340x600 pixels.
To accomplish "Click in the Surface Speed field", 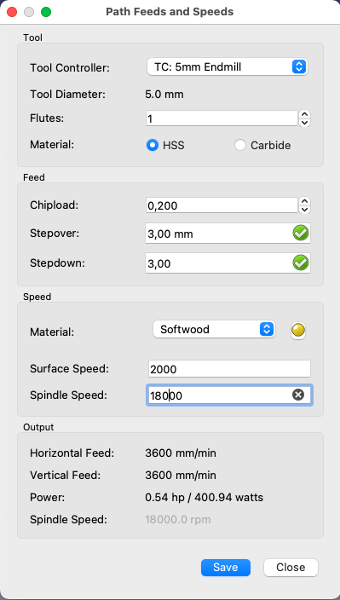I will tap(229, 369).
